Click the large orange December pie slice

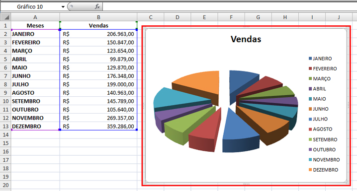point(200,81)
